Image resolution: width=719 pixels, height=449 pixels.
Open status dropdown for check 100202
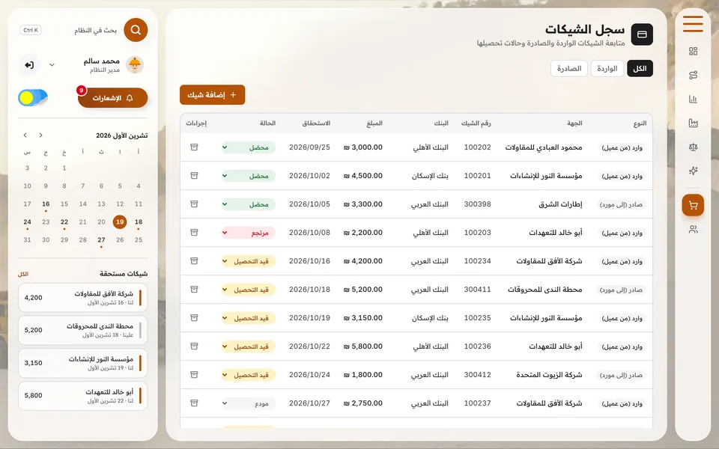coord(248,147)
